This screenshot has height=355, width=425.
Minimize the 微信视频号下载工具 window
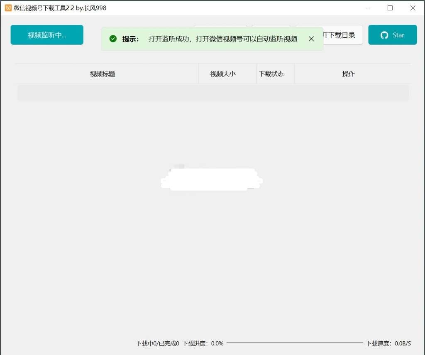(x=368, y=8)
